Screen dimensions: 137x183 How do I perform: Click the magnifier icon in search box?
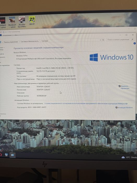(132, 39)
